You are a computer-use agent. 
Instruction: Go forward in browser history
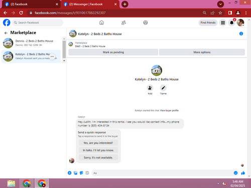pyautogui.click(x=13, y=13)
